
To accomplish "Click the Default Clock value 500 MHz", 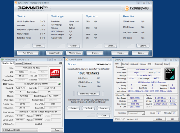I will click(20, 120).
